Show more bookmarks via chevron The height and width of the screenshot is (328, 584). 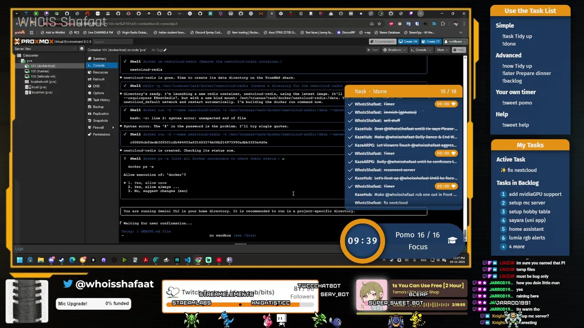461,32
